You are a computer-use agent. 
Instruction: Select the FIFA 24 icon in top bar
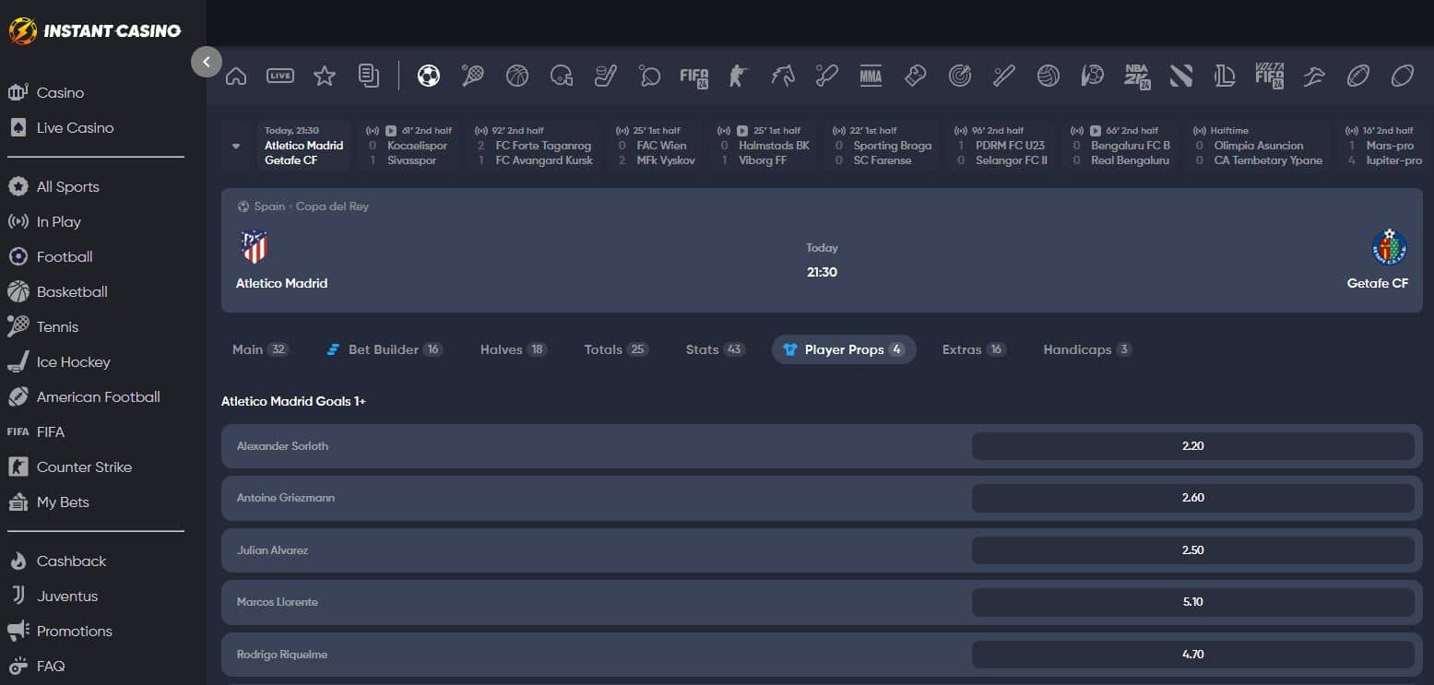(693, 76)
